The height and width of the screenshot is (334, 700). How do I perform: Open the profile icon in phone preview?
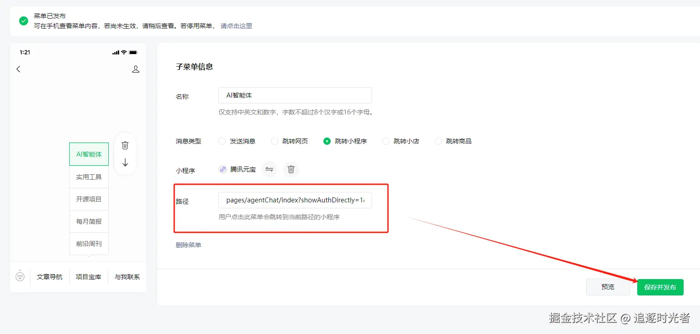pyautogui.click(x=136, y=69)
